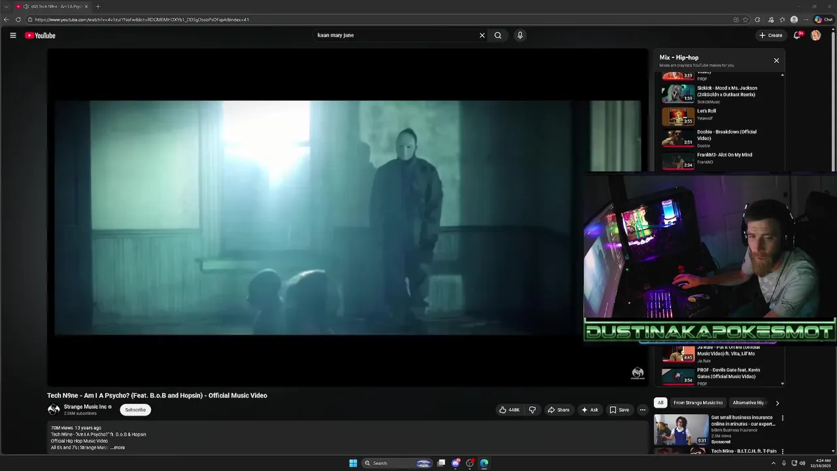
Task: Save the video to a playlist
Action: click(x=619, y=410)
